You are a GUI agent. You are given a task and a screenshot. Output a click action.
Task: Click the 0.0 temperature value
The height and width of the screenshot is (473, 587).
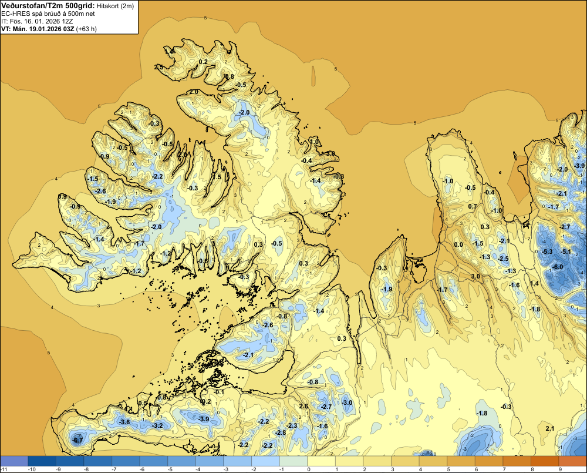458,245
